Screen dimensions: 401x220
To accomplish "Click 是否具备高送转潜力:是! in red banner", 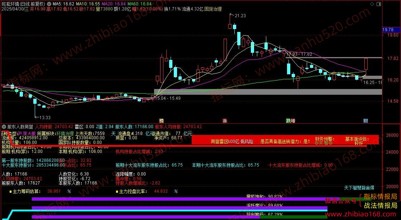I will coord(285,141).
